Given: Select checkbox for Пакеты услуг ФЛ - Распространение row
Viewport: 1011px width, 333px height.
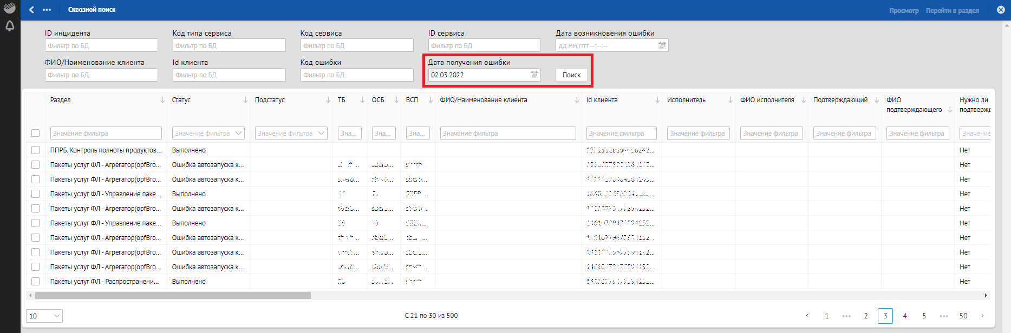Looking at the screenshot, I should tap(36, 282).
